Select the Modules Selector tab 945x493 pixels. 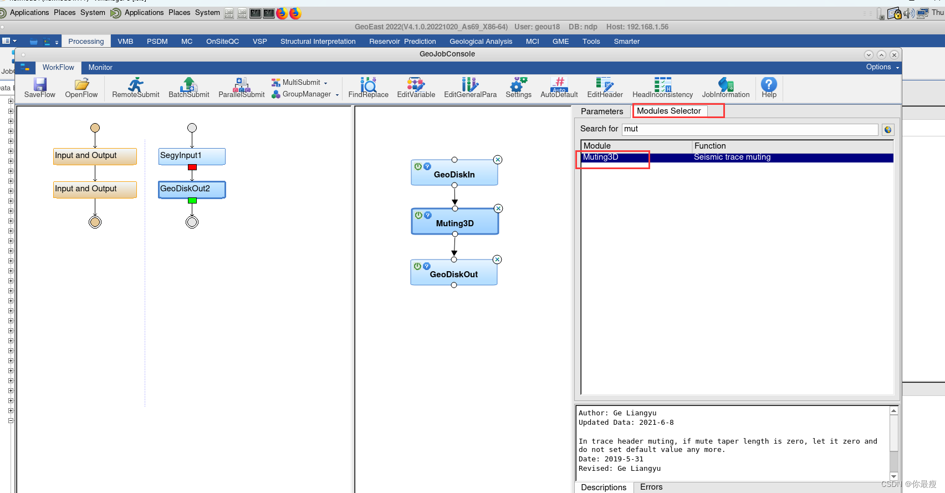669,111
